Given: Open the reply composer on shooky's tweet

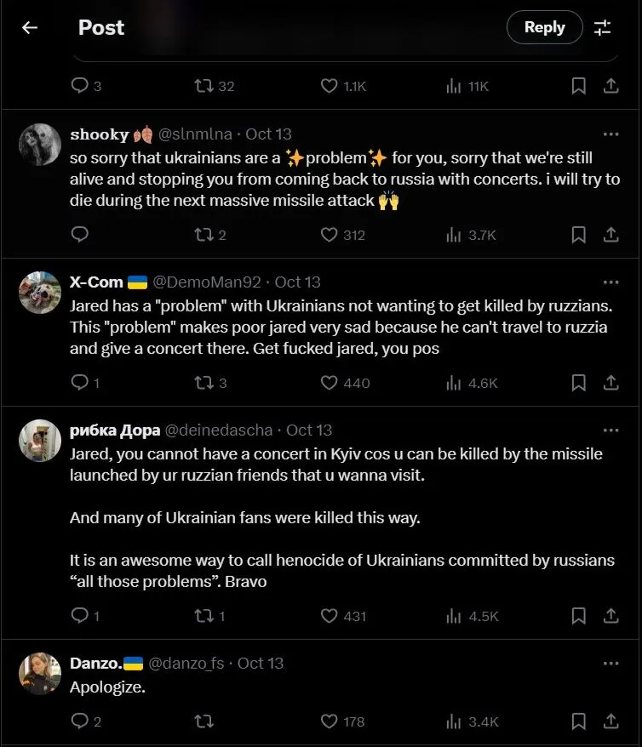Looking at the screenshot, I should (x=79, y=234).
